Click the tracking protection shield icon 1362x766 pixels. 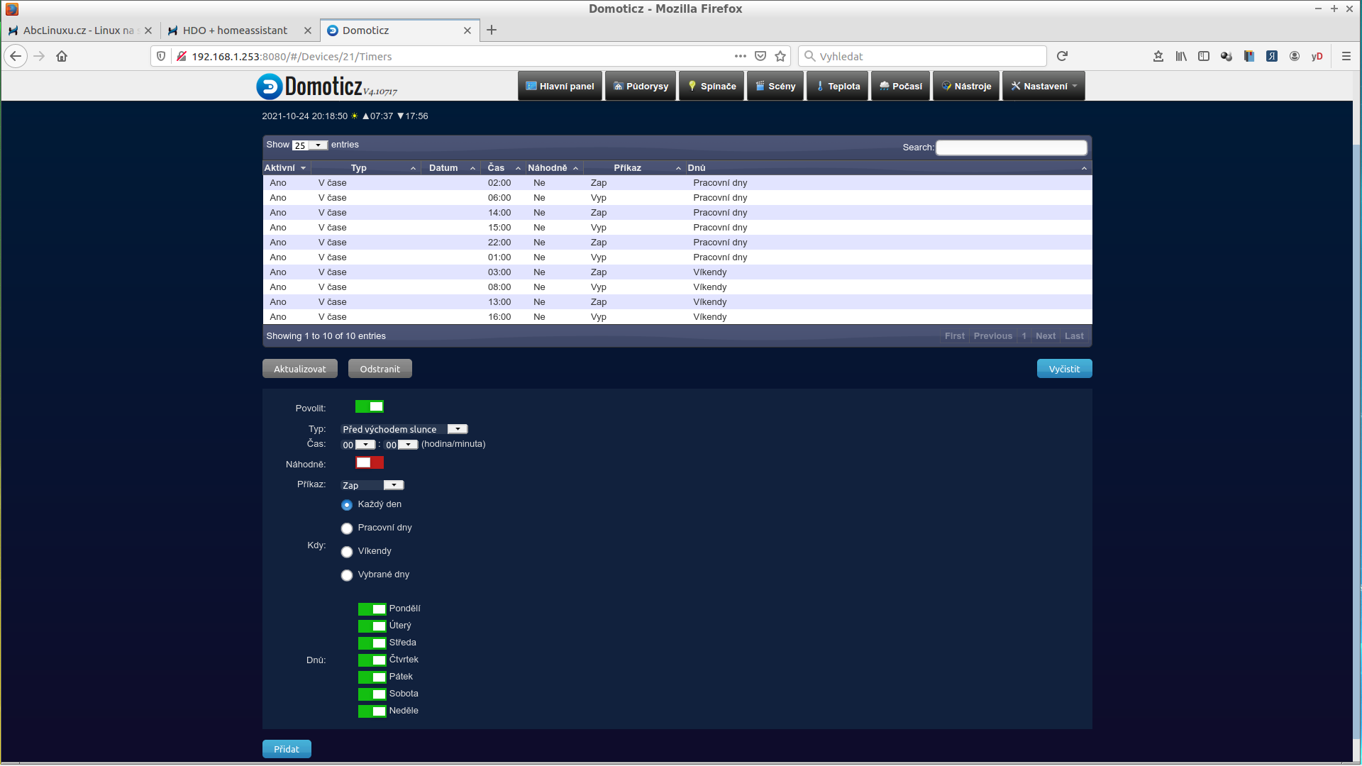[x=161, y=56]
